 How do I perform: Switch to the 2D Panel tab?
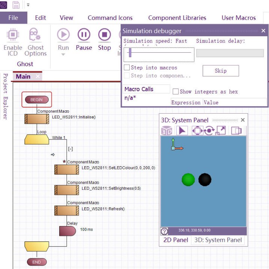176,240
